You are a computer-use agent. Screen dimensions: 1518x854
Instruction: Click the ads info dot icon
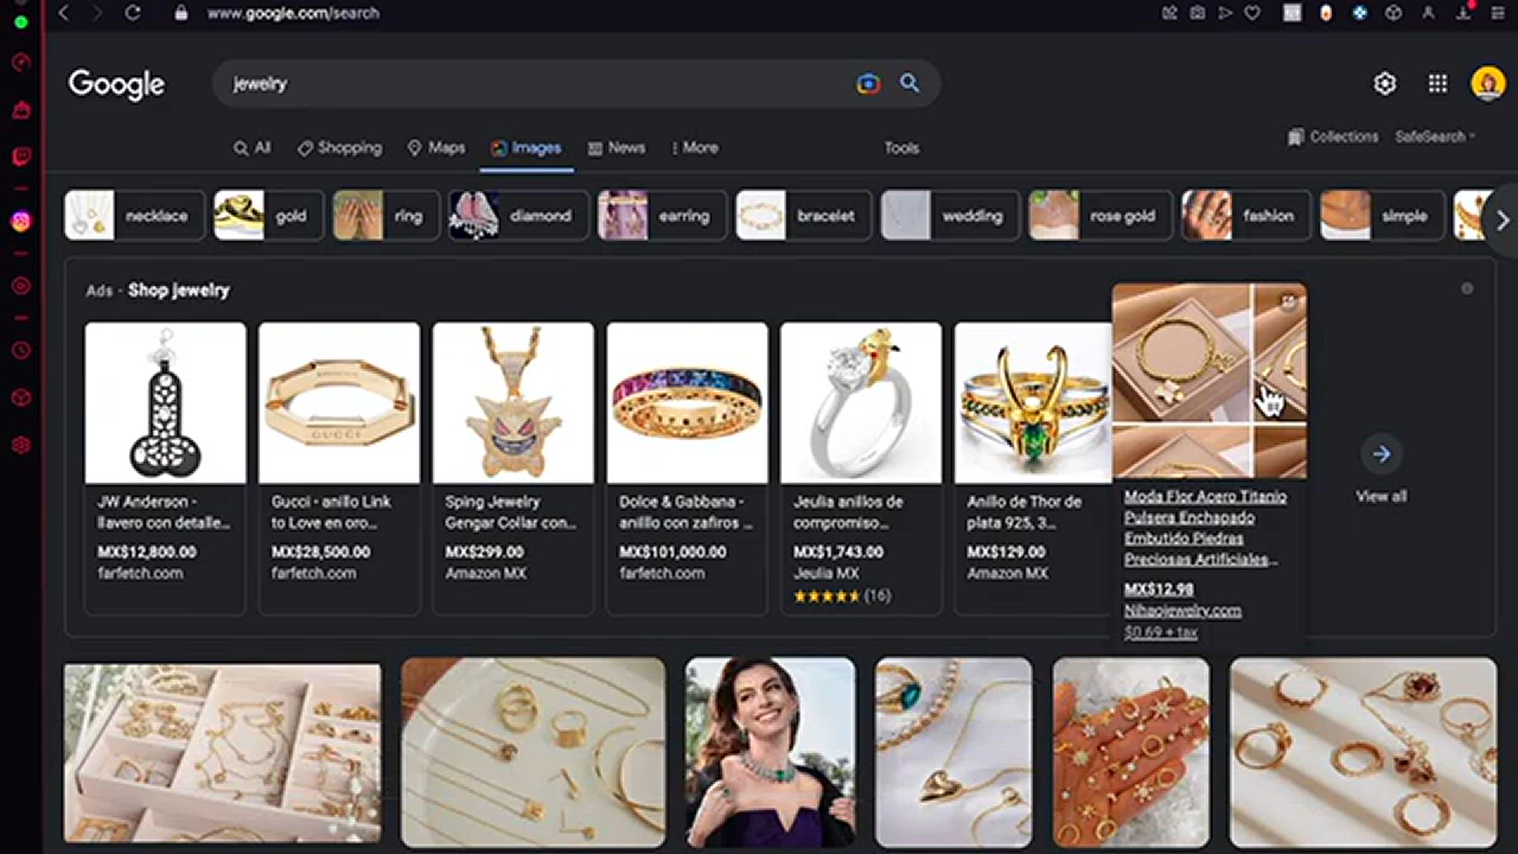[1467, 289]
